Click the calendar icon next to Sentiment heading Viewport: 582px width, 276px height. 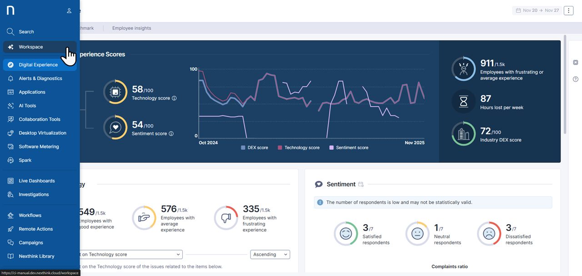point(361,184)
